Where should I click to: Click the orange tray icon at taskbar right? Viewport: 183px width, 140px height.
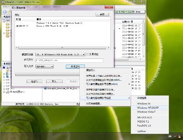(179, 136)
